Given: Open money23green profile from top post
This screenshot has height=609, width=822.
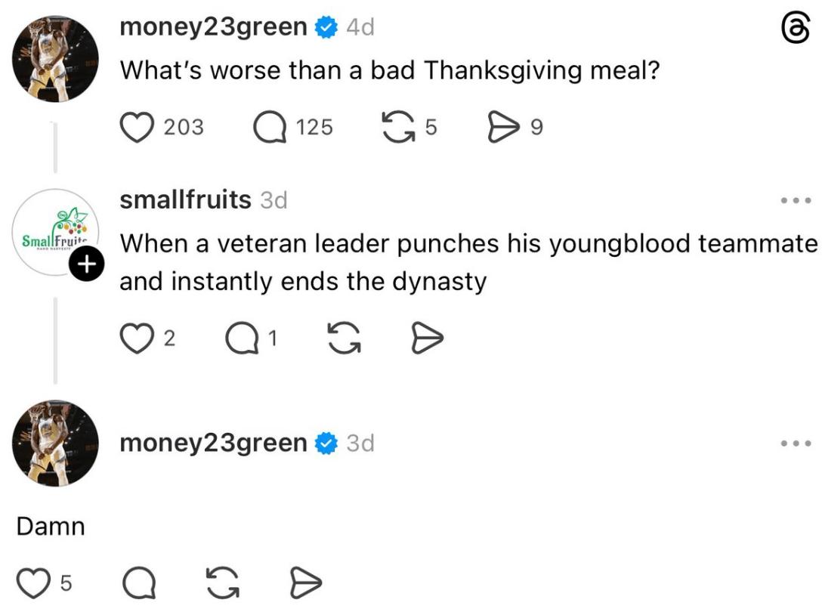Looking at the screenshot, I should pyautogui.click(x=214, y=28).
